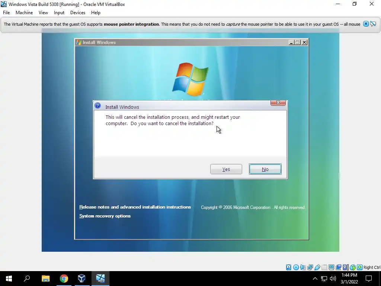This screenshot has width=381, height=286.
Task: Click the VirtualBox window title icon
Action: tap(4, 4)
